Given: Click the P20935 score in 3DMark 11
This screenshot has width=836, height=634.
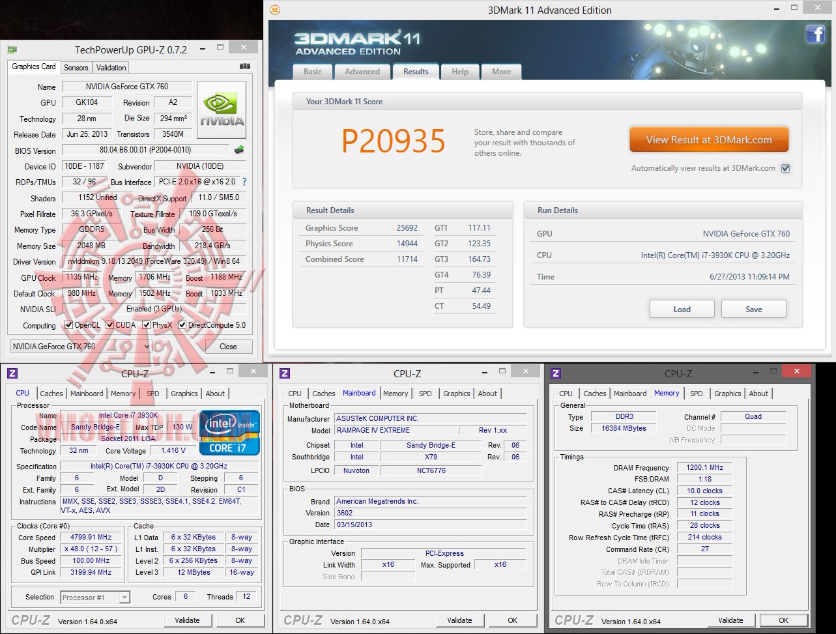Looking at the screenshot, I should (394, 141).
